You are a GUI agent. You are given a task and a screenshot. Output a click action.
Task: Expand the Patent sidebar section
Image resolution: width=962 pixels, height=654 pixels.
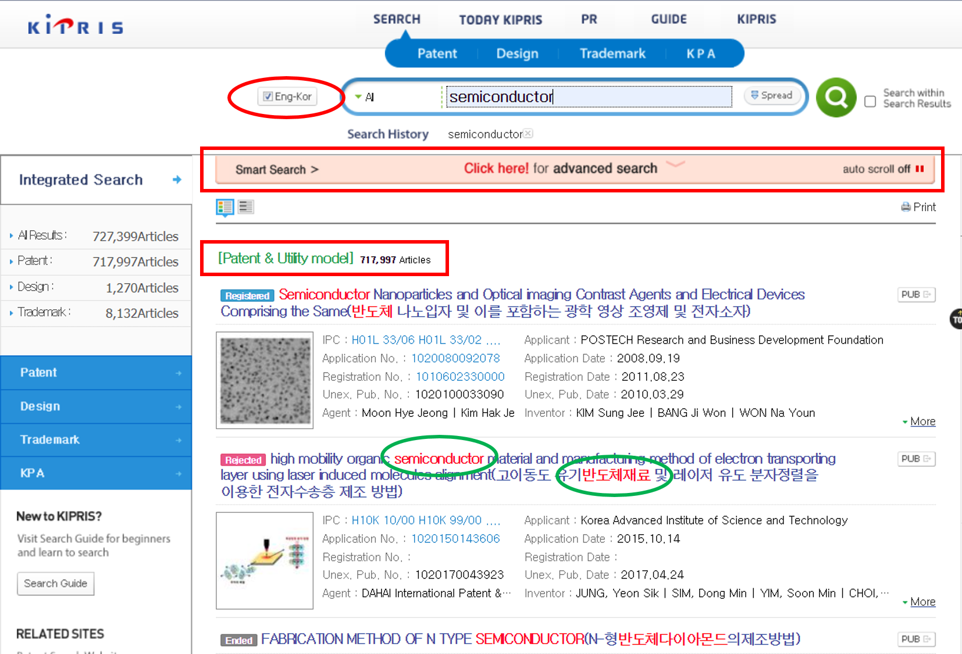point(96,373)
